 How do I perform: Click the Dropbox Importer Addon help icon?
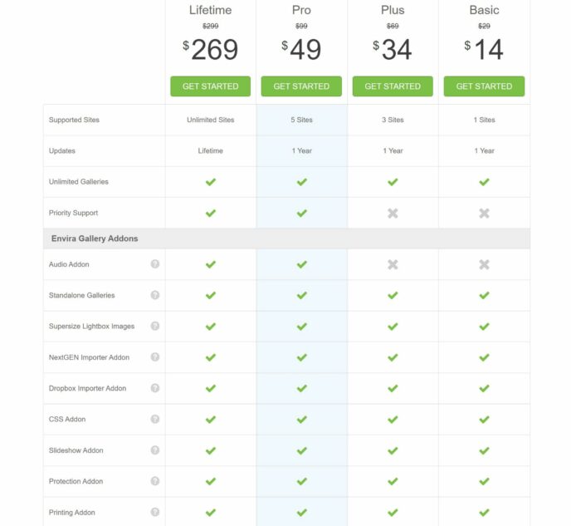coord(154,388)
